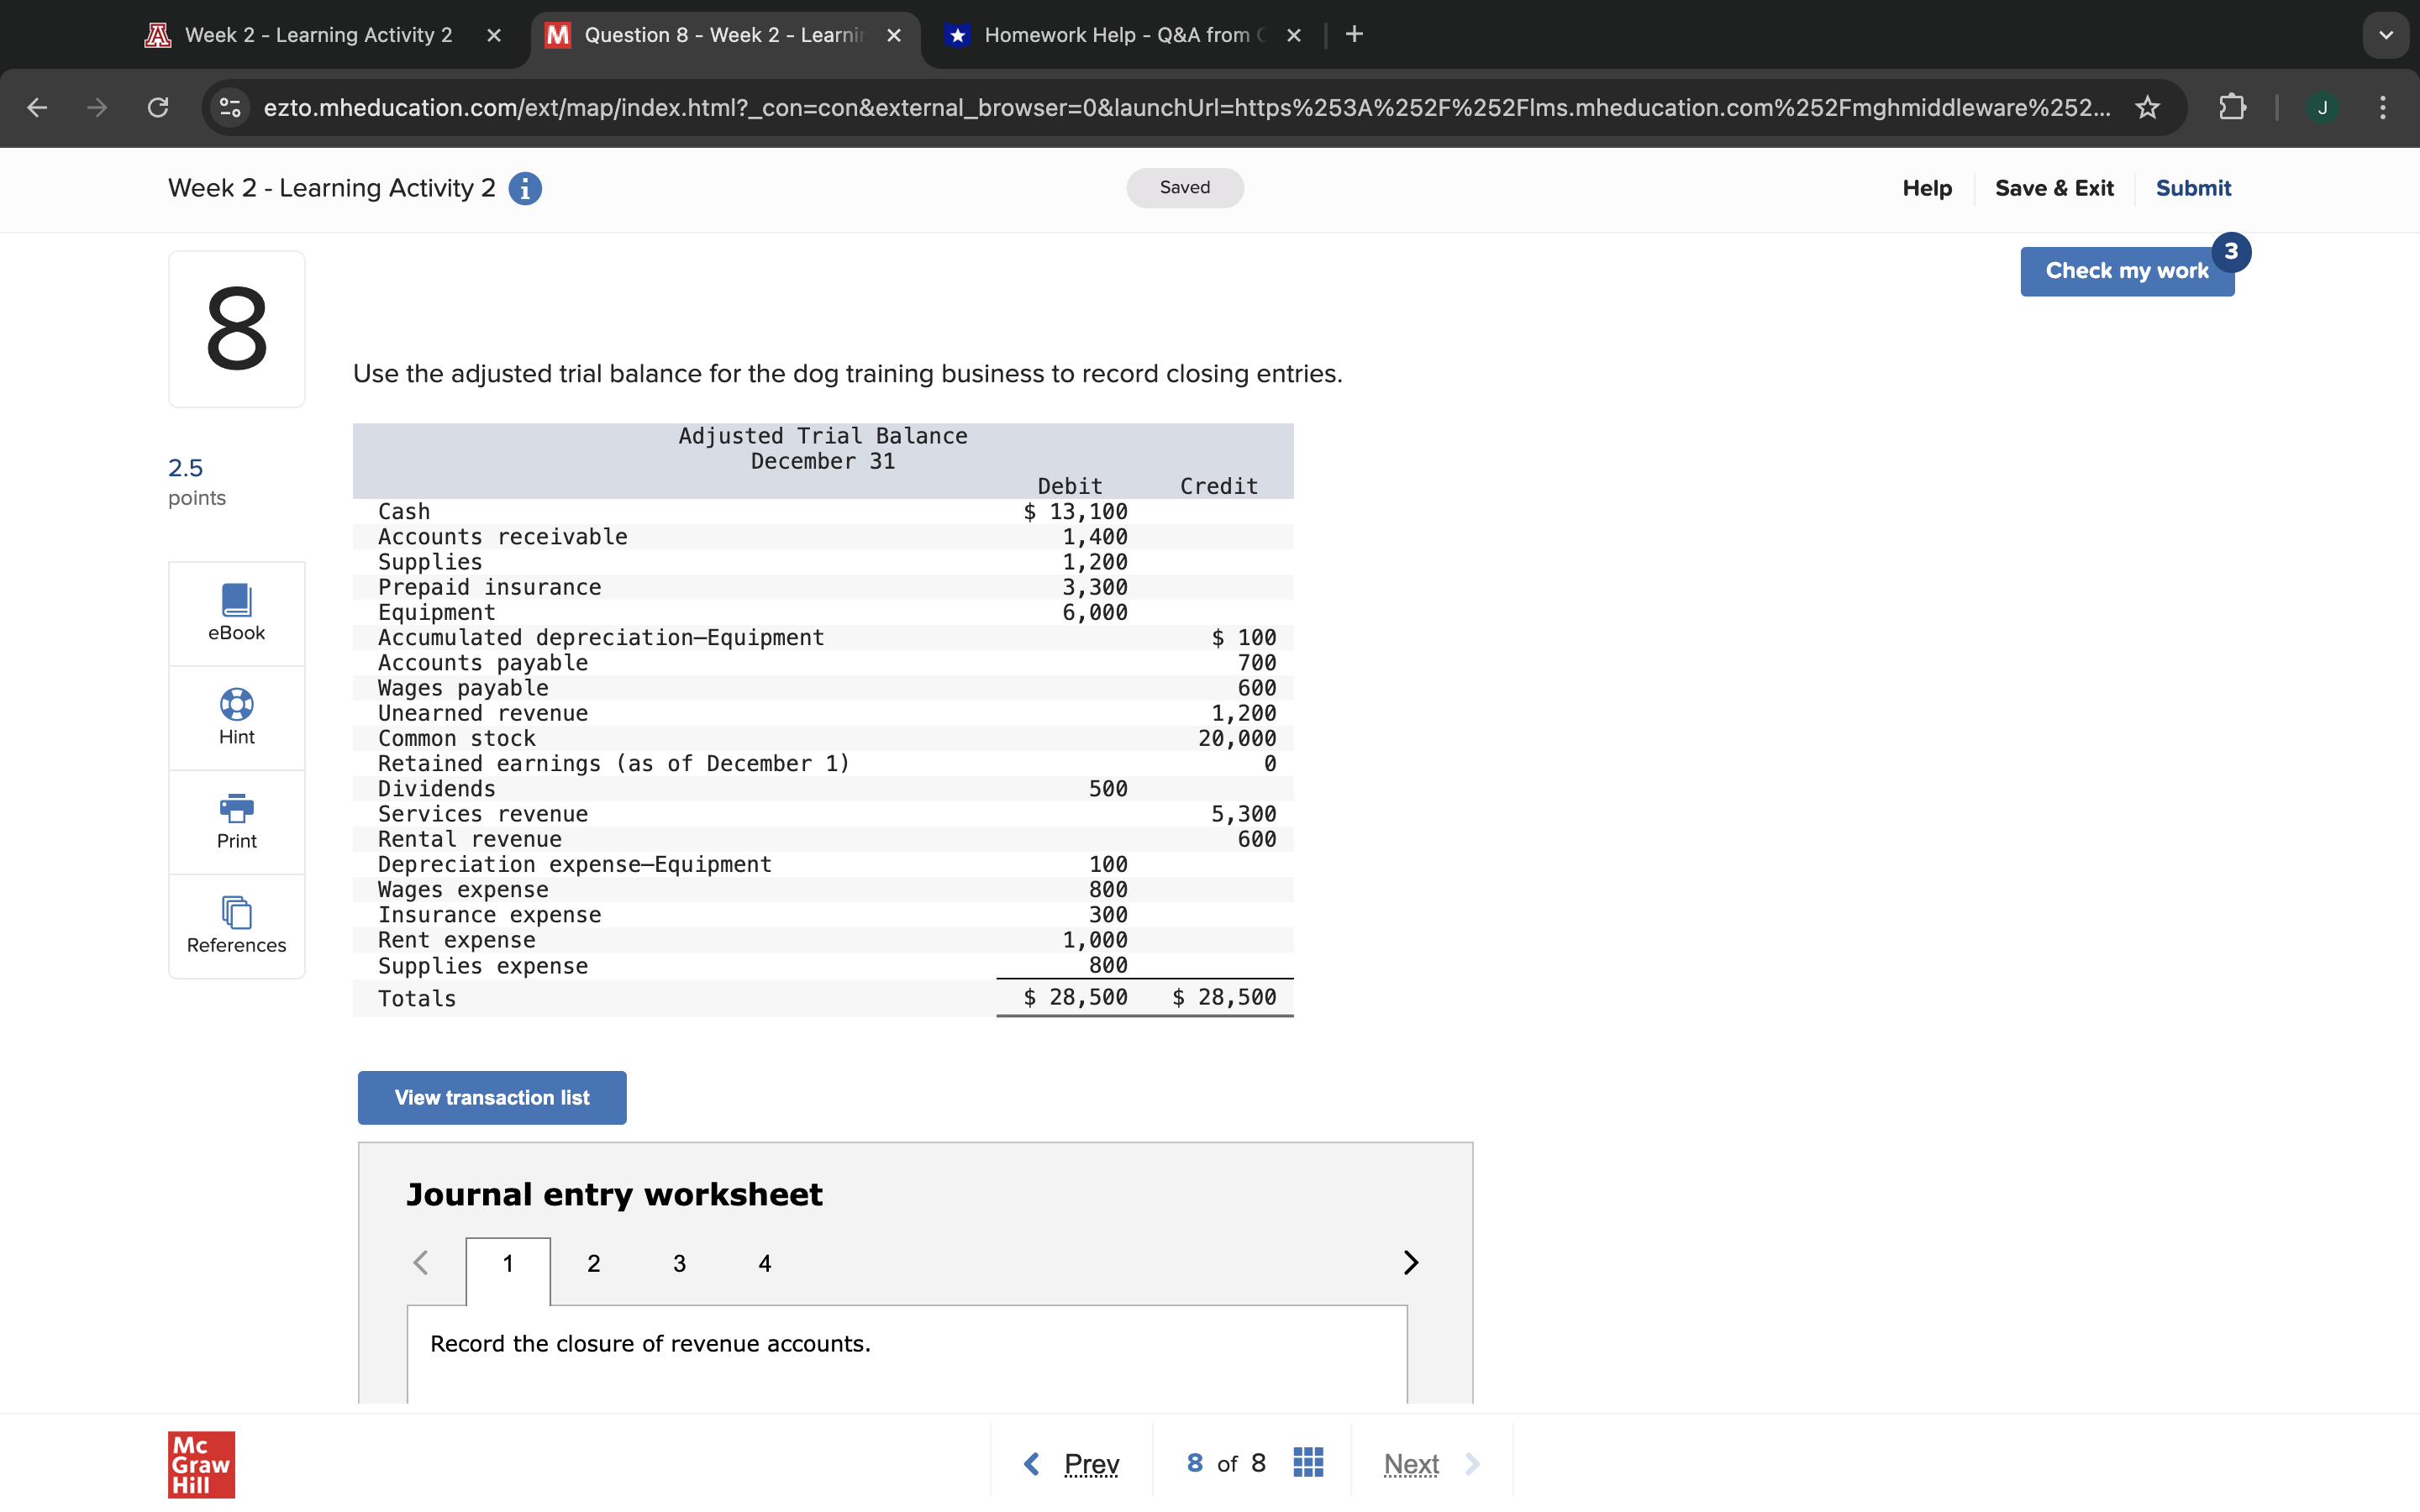Viewport: 2420px width, 1512px height.
Task: Select journal entry tab 2
Action: pyautogui.click(x=593, y=1264)
